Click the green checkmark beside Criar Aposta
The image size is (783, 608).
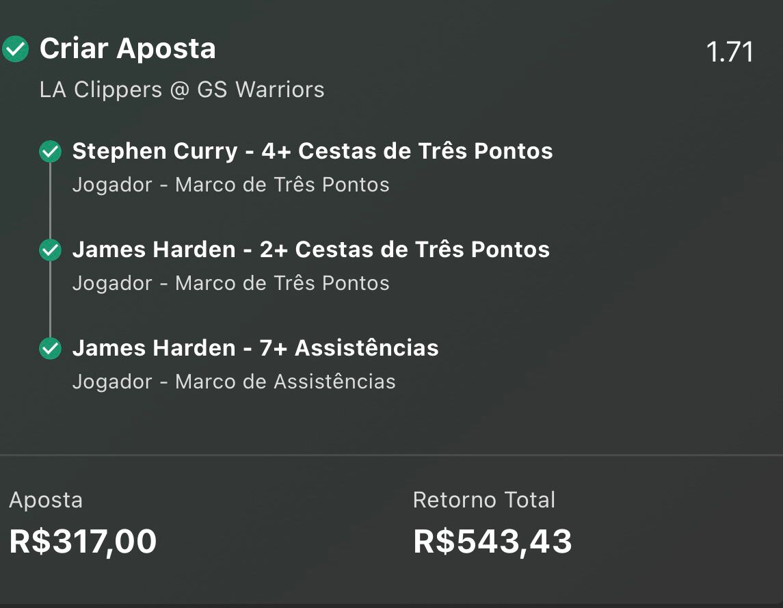(x=16, y=49)
